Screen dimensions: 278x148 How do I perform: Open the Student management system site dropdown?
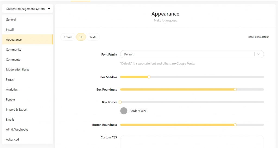tap(28, 9)
